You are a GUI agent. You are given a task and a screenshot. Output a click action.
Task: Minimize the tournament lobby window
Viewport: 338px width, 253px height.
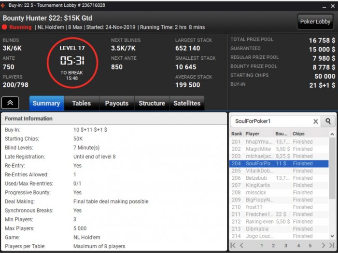pyautogui.click(x=324, y=6)
